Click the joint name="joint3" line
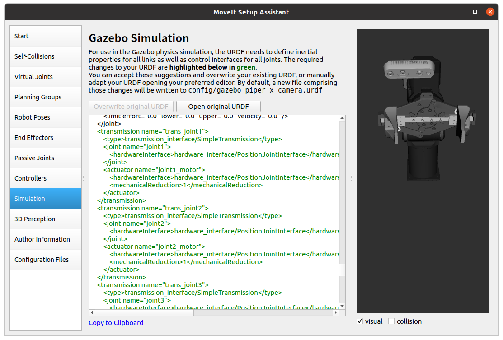Image resolution: width=503 pixels, height=340 pixels. (137, 300)
